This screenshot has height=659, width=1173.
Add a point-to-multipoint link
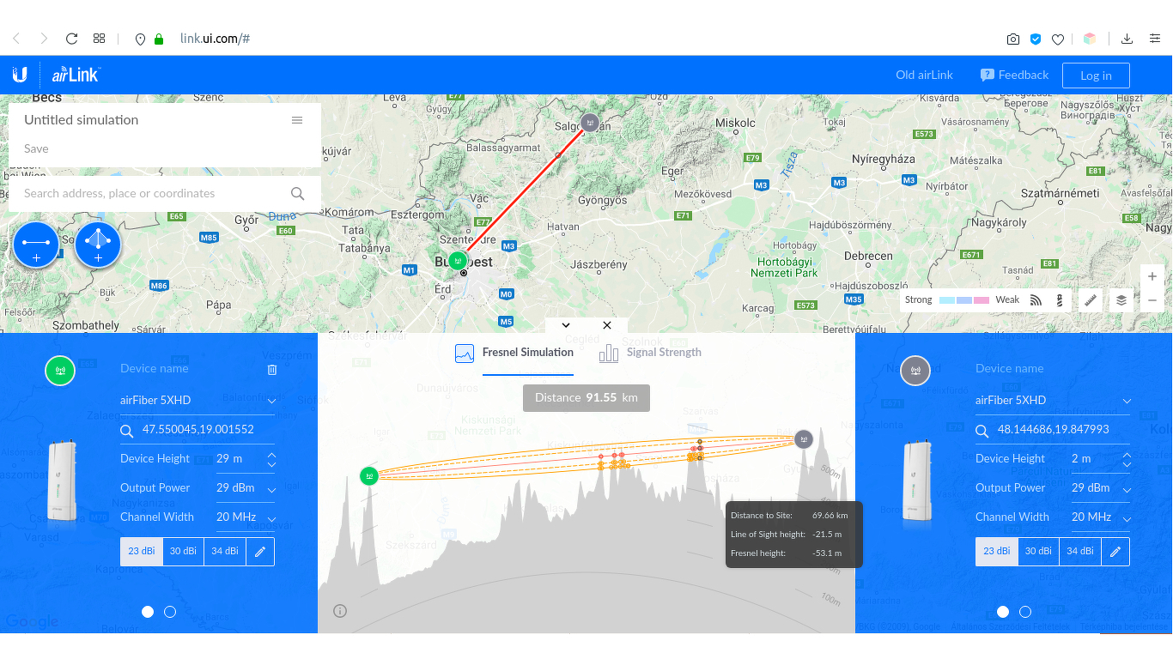tap(98, 245)
